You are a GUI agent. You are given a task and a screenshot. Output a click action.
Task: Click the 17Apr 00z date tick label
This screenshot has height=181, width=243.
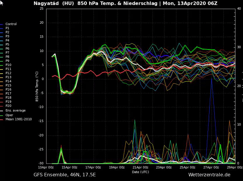(93, 168)
